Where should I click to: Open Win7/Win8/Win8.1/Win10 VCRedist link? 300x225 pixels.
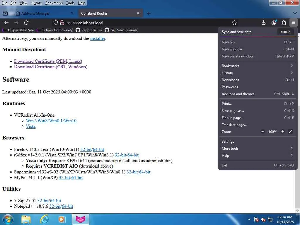coord(51,121)
